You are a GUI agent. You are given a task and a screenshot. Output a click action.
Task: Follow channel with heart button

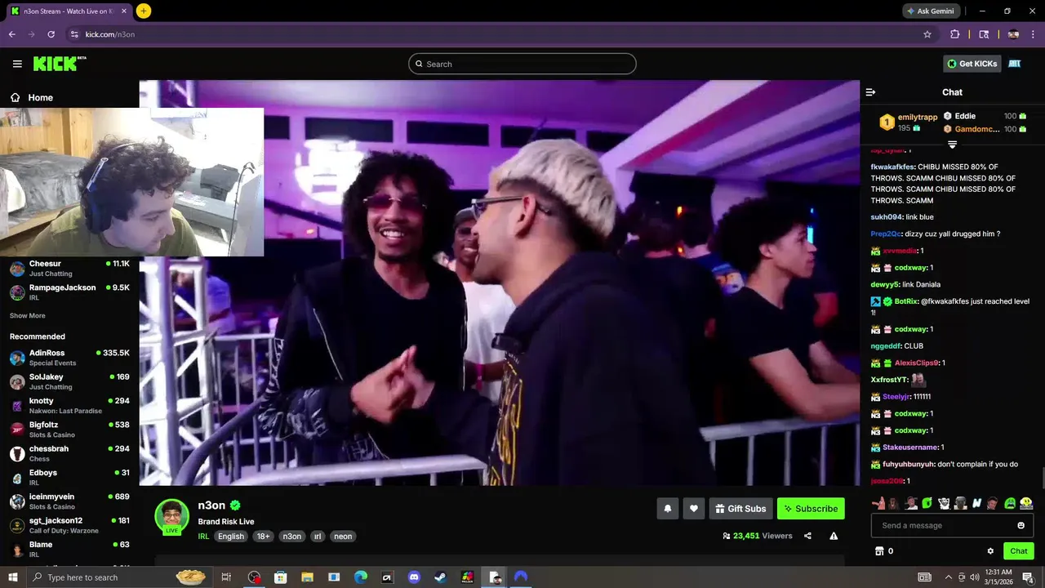694,509
